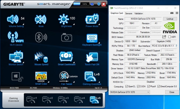Expand the Gaming Overclock corner arrow
Screen dimensions: 180x109
point(99,82)
